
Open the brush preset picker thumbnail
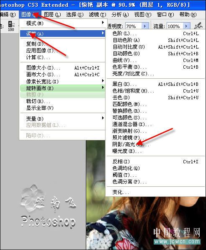coord(11,26)
